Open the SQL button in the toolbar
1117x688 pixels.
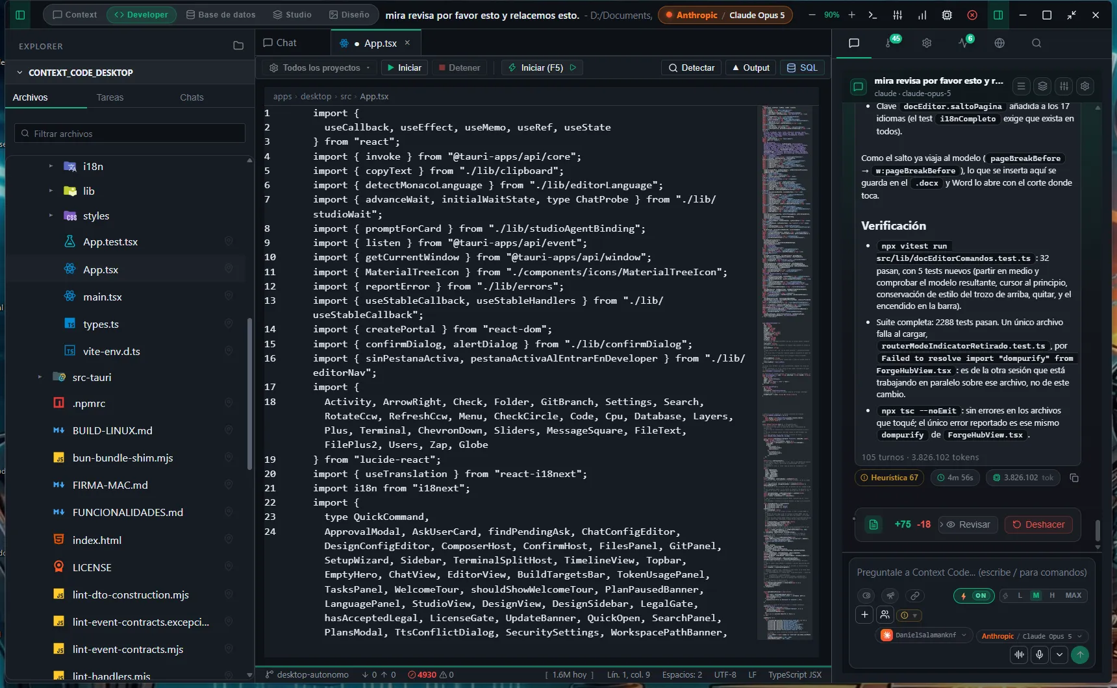coord(802,68)
